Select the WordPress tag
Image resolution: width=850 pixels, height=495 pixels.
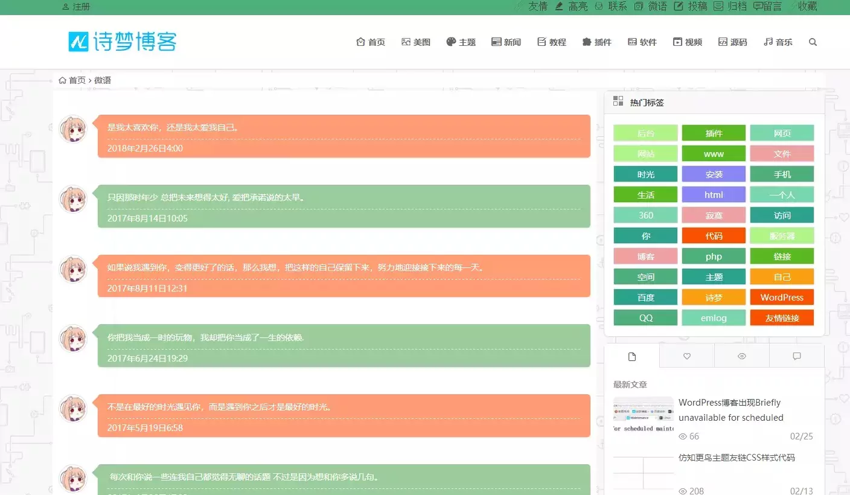click(x=782, y=297)
